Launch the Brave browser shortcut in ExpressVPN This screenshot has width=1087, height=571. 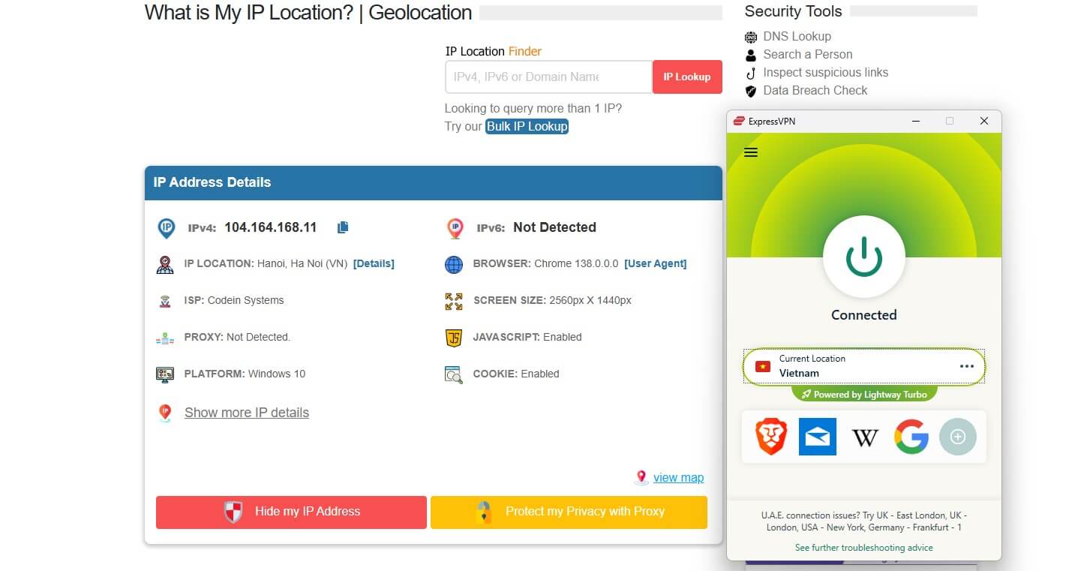point(770,436)
